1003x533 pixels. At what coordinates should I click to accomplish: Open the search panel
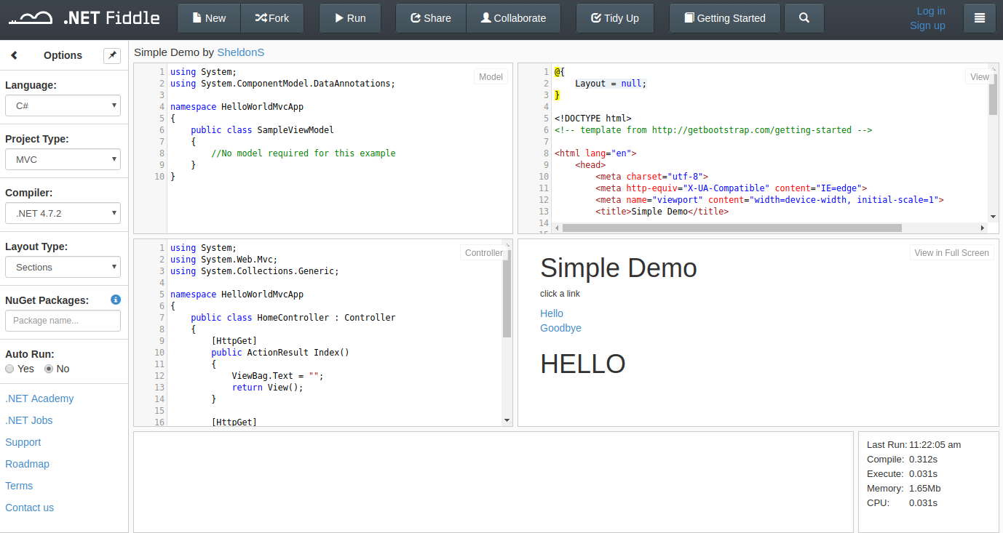coord(804,18)
